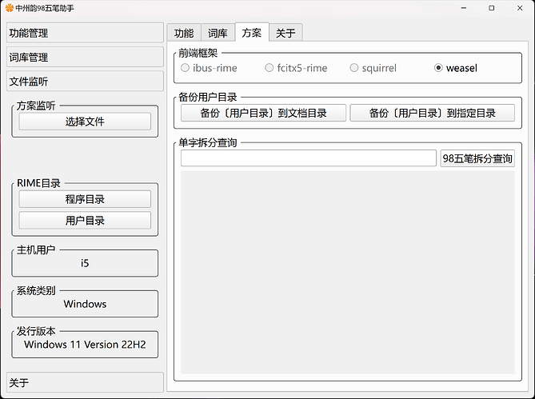Click the gray split-query results area
This screenshot has height=399, width=535.
tap(348, 272)
